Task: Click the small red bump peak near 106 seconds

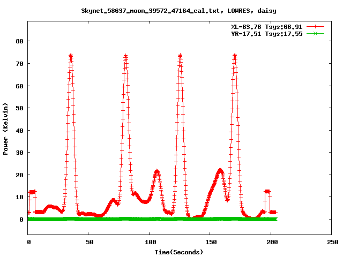Action: (156, 171)
